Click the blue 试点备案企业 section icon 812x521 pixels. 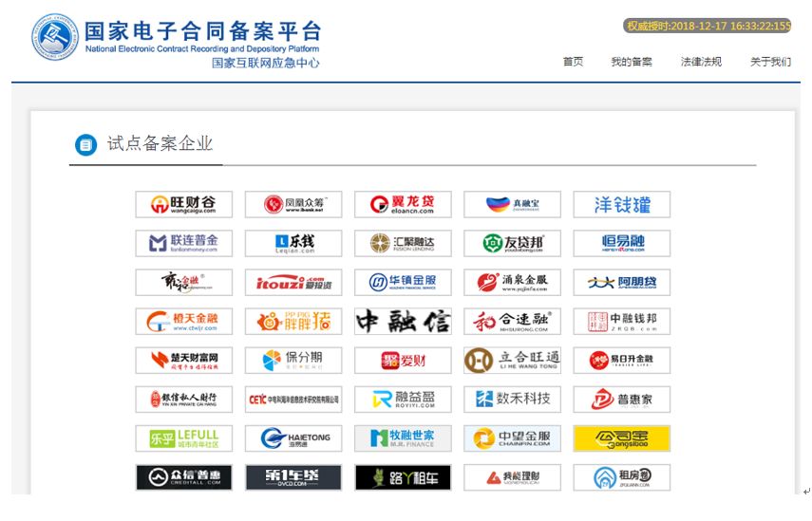click(x=86, y=145)
